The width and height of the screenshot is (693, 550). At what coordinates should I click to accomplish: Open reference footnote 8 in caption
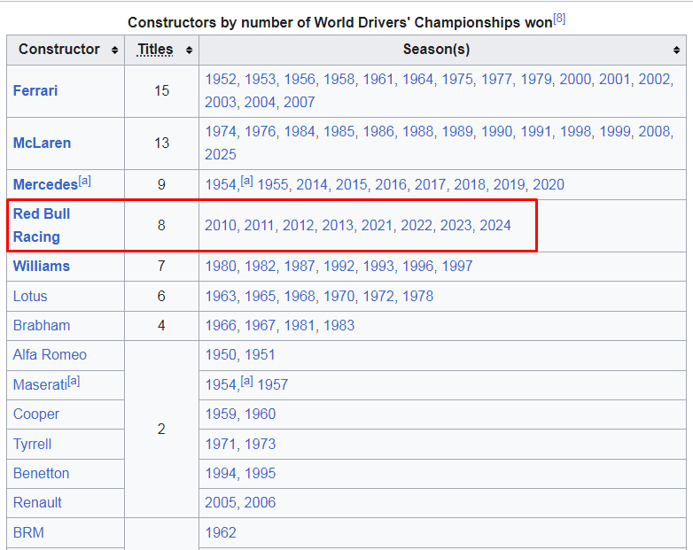pyautogui.click(x=559, y=19)
